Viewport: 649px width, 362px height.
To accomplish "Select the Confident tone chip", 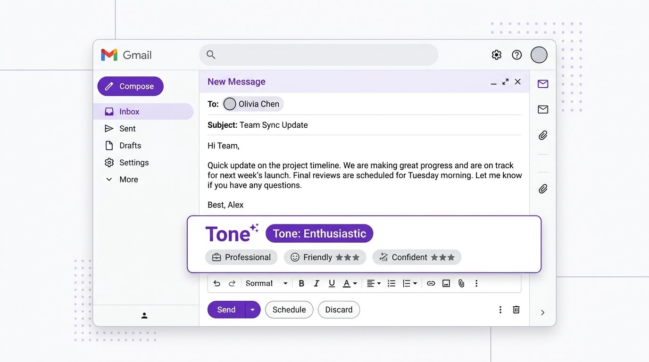I will coord(417,257).
